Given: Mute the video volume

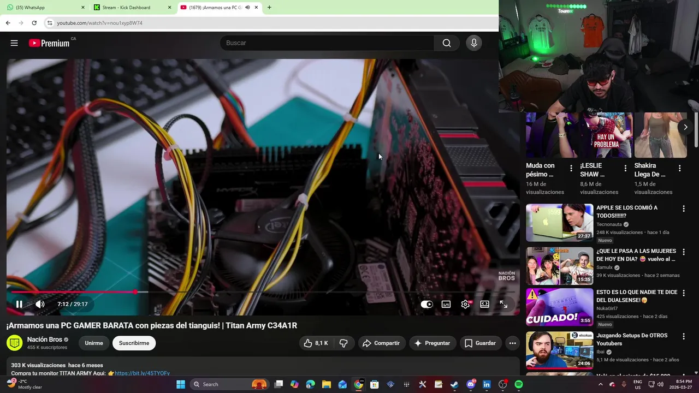Looking at the screenshot, I should coord(40,304).
